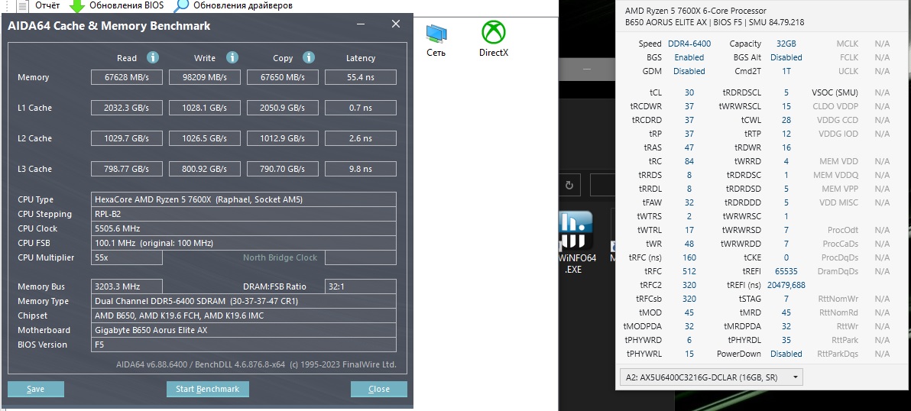Click the Close button in AIDA64

[379, 389]
